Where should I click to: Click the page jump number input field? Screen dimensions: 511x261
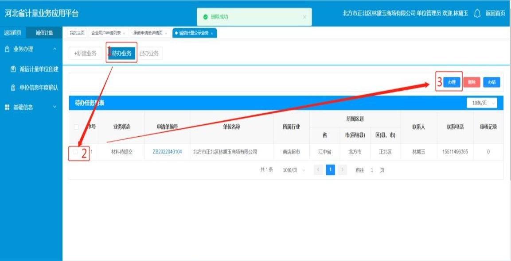pyautogui.click(x=372, y=170)
